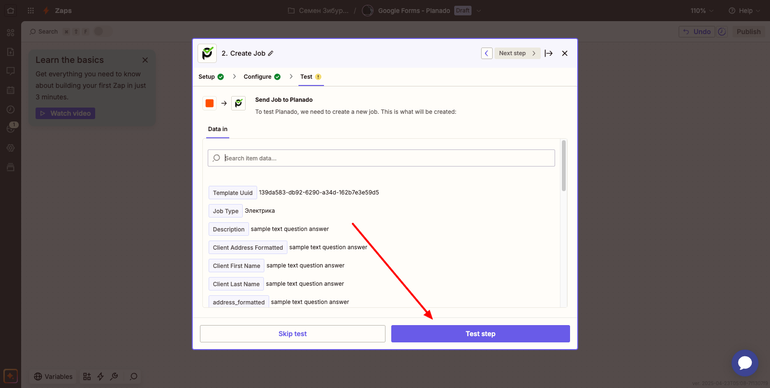Expand panel with the arrow-bar icon
The height and width of the screenshot is (388, 770).
click(548, 53)
